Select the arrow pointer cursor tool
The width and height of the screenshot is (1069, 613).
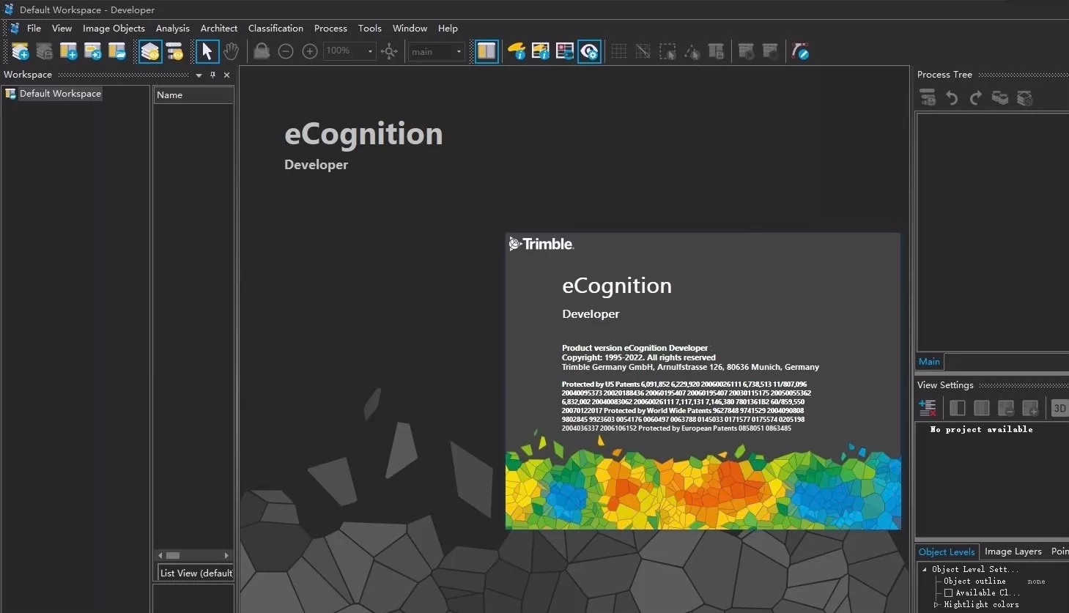(x=207, y=51)
